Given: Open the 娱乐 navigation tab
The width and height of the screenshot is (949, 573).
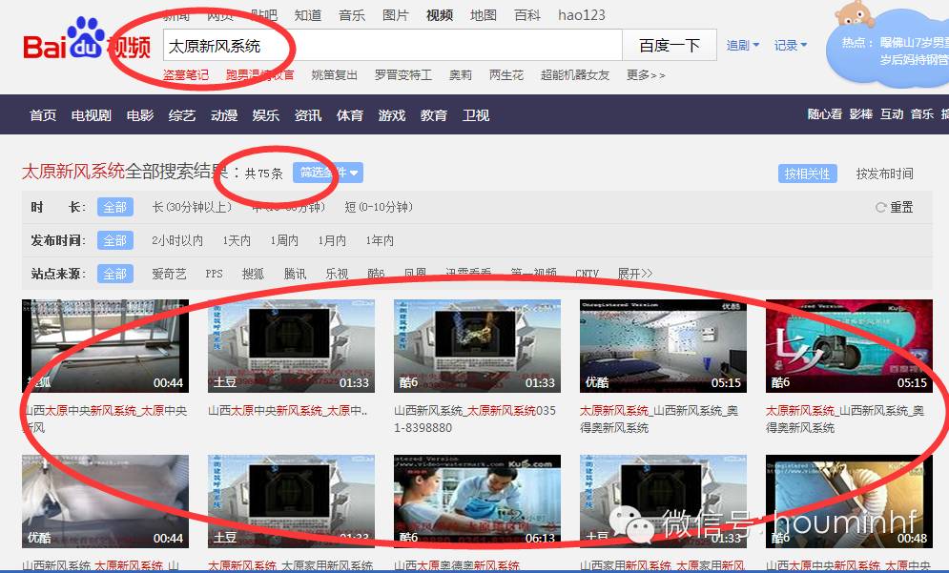Looking at the screenshot, I should click(x=266, y=115).
